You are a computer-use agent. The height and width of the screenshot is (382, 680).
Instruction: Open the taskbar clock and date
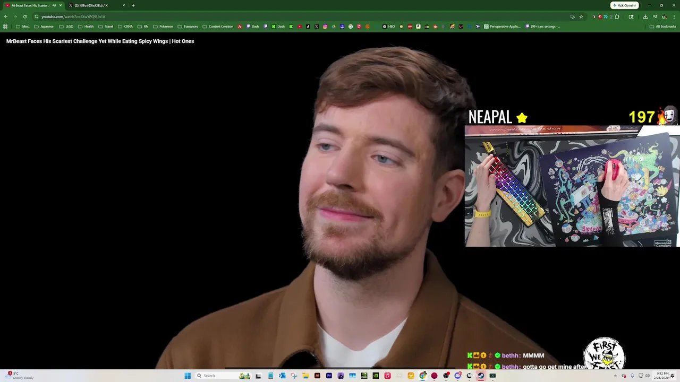tap(662, 376)
